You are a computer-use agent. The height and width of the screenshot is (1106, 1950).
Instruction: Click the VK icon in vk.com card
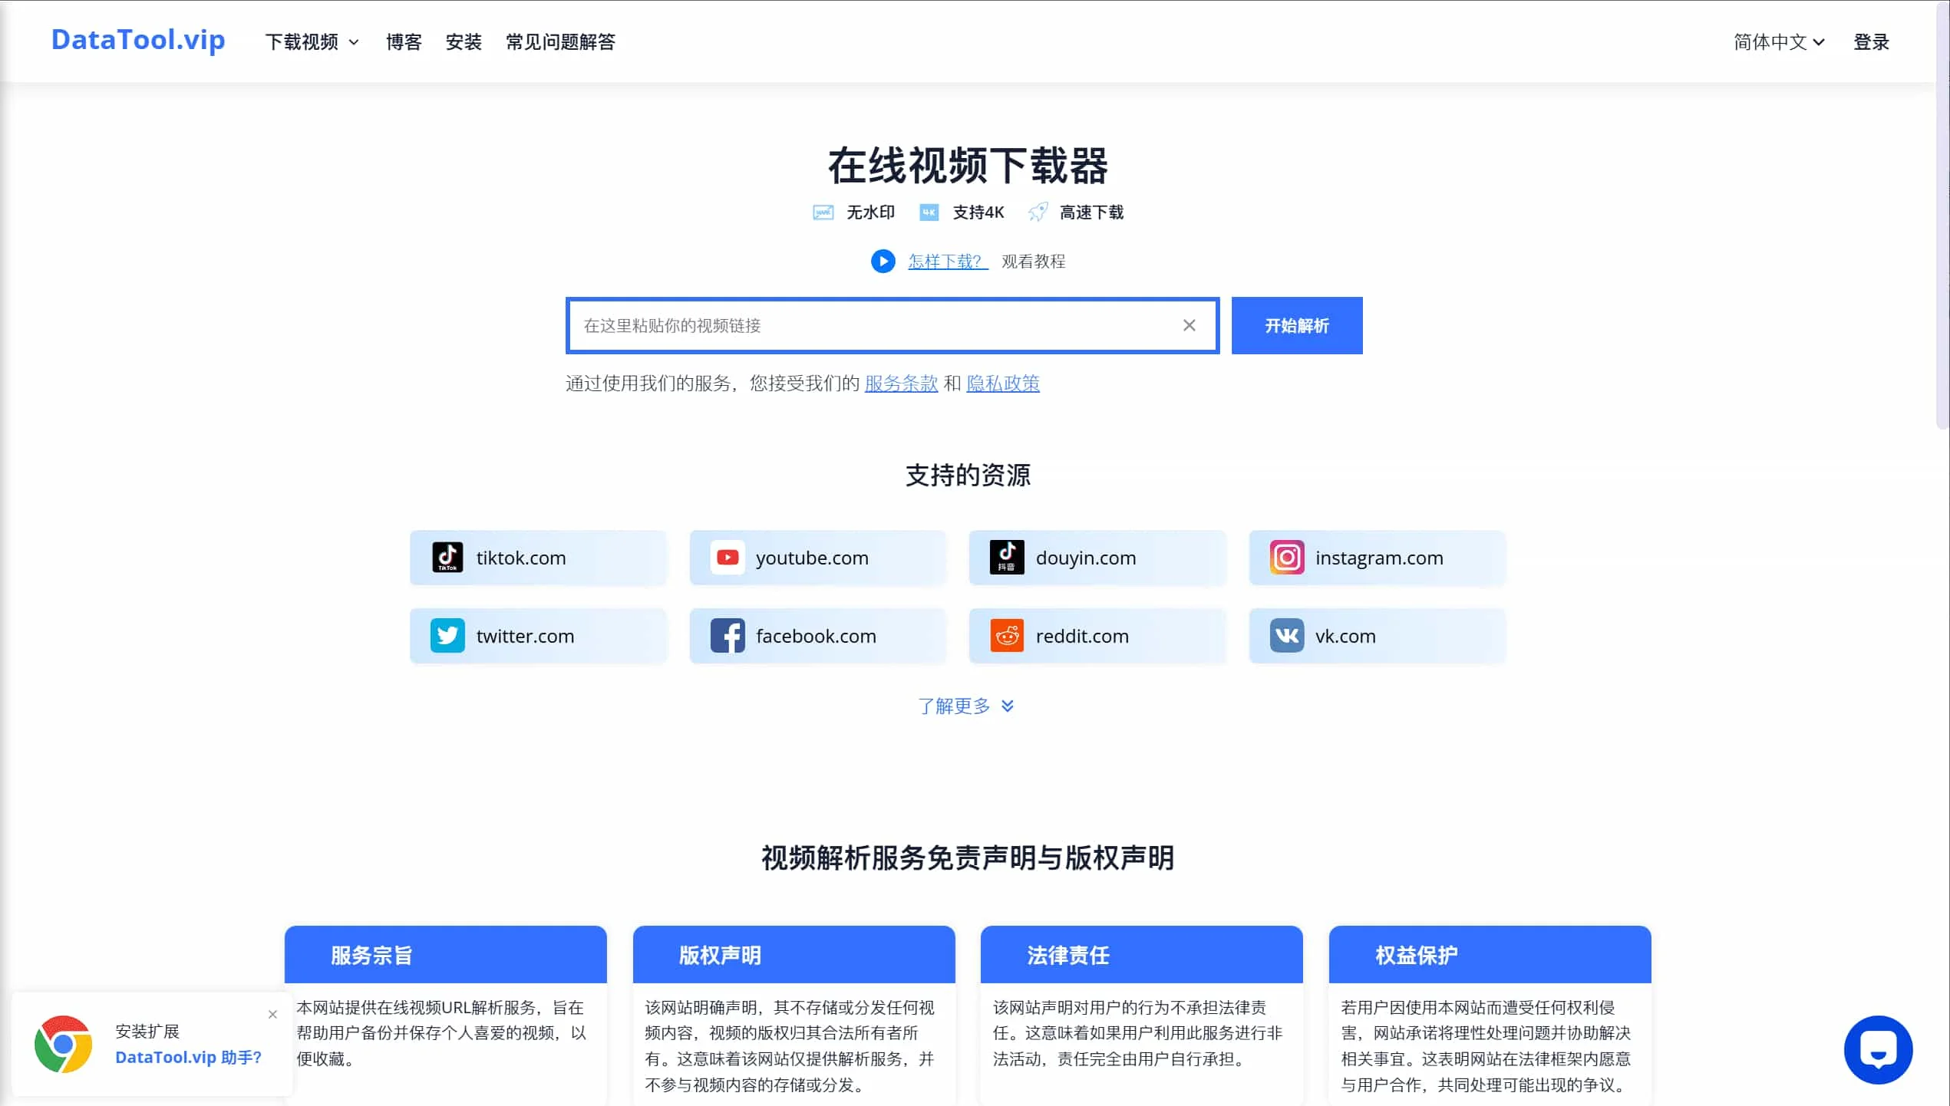tap(1286, 636)
